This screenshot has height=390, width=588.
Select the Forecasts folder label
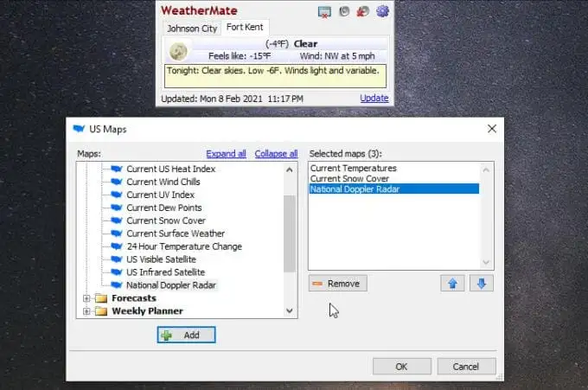[x=134, y=298]
